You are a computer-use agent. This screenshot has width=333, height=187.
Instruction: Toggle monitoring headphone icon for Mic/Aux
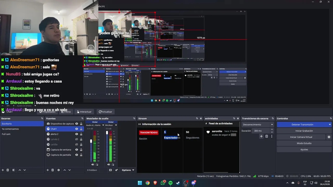(113, 164)
